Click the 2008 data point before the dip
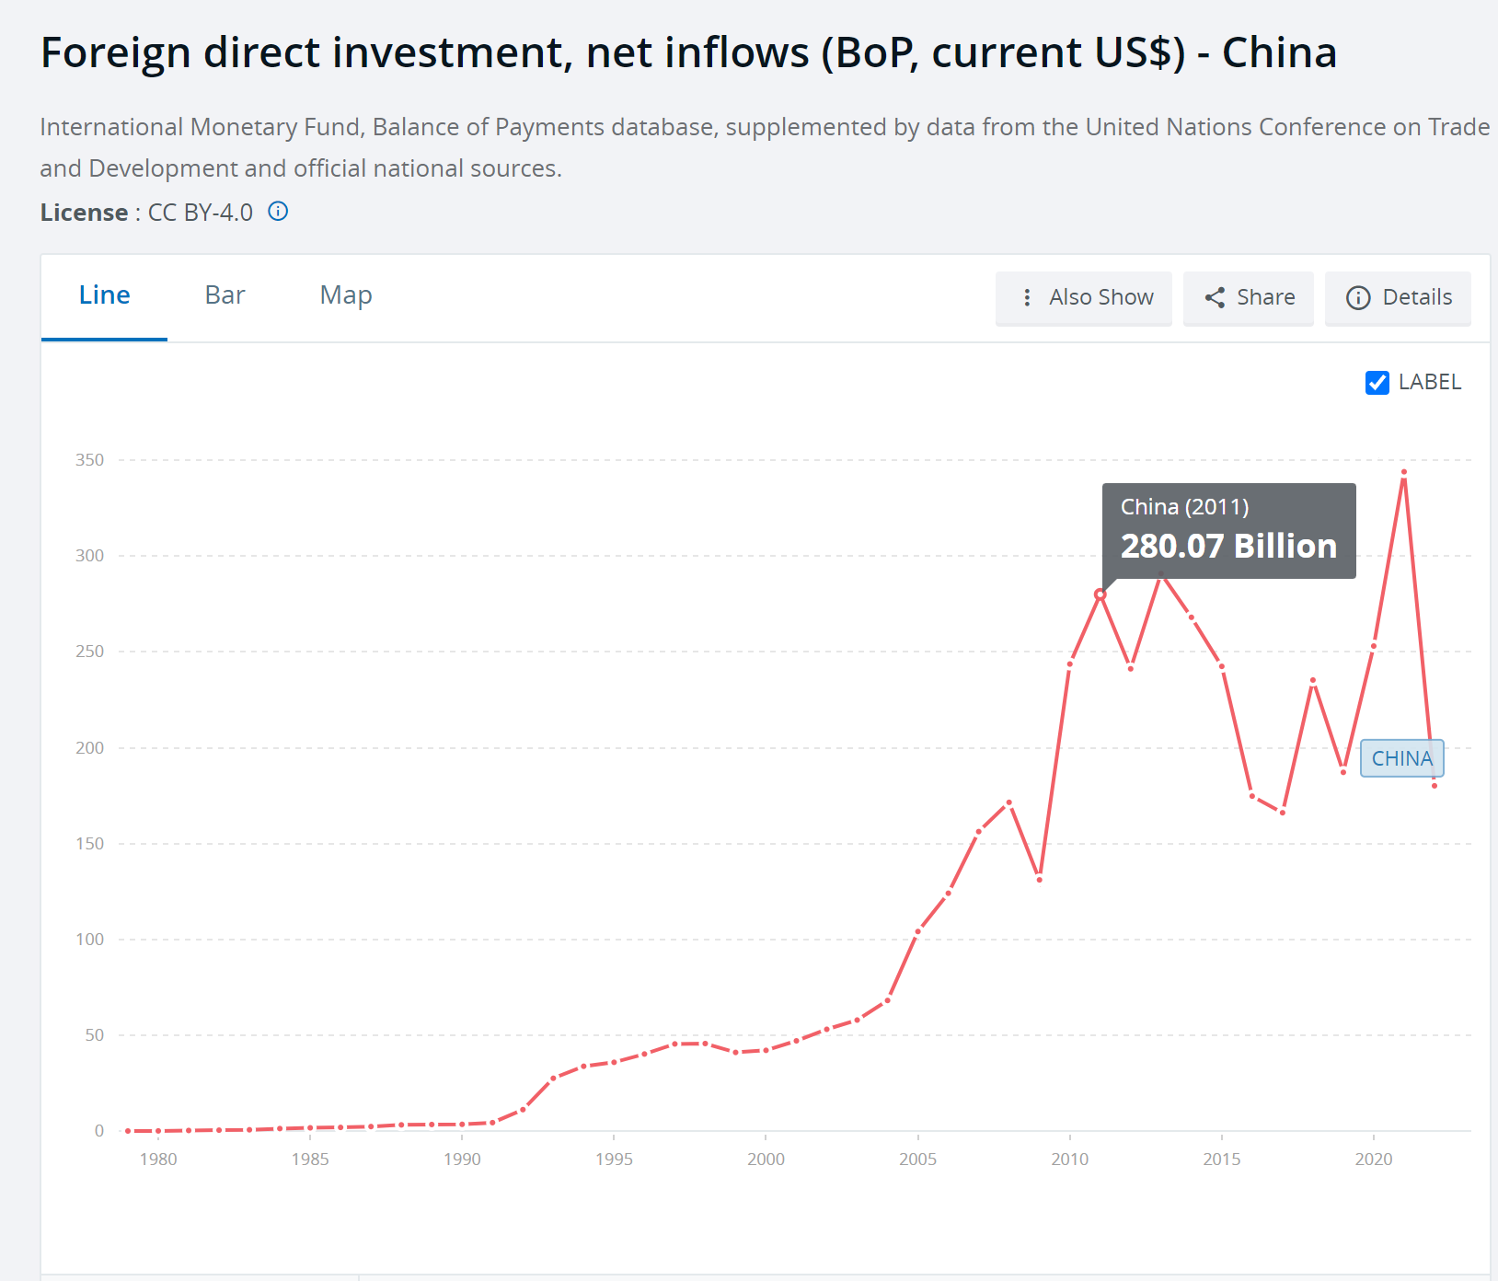 click(x=1009, y=802)
